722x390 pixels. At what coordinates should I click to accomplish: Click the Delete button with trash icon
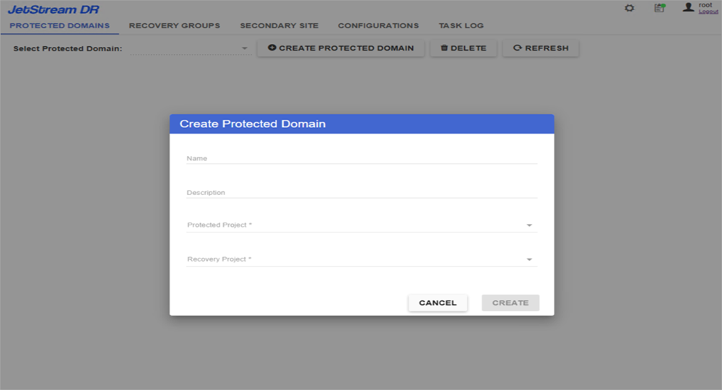464,48
